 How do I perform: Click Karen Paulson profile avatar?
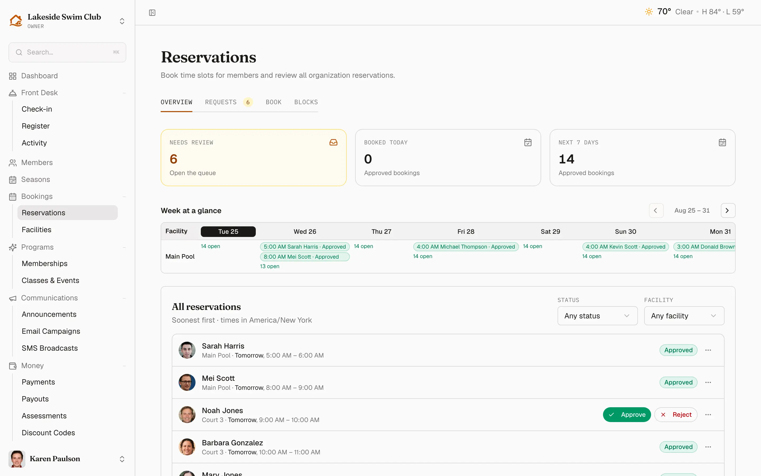(17, 459)
